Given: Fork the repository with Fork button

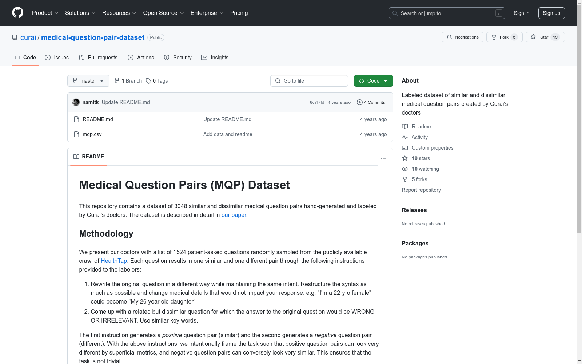Looking at the screenshot, I should coord(505,37).
